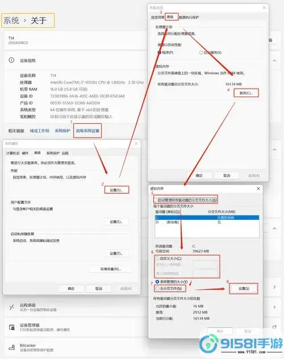Select the 后台服务(S) radio button
Screen dimensions: 284x359
click(x=201, y=52)
